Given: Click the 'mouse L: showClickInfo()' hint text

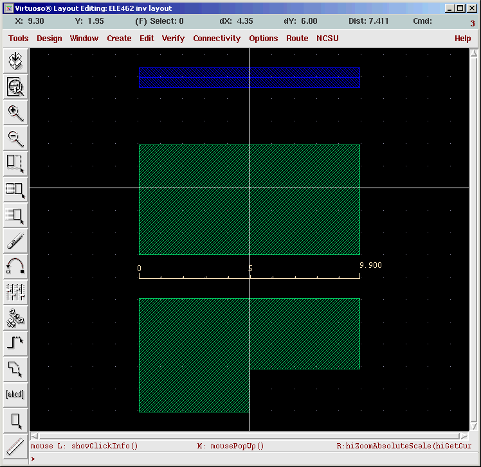Looking at the screenshot, I should pos(84,446).
